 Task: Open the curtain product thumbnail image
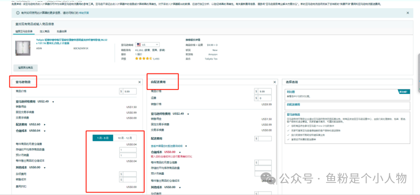click(x=23, y=48)
